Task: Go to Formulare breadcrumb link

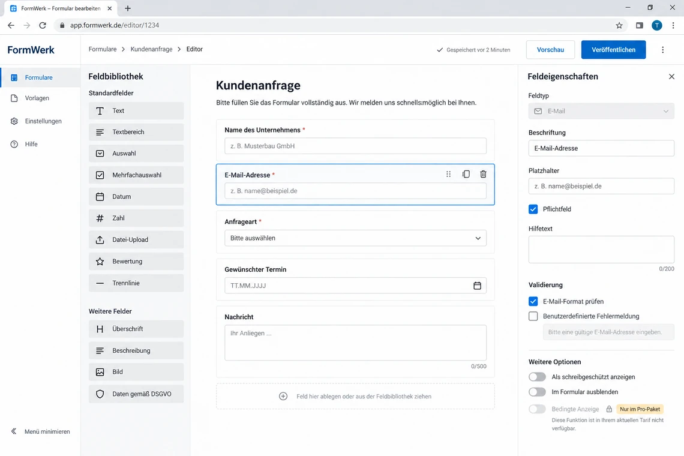Action: tap(103, 49)
